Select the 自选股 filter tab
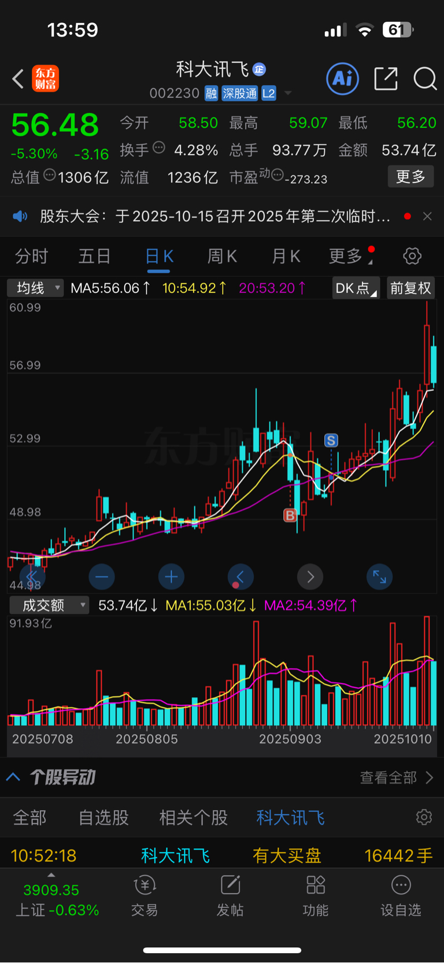444x963 pixels. pyautogui.click(x=103, y=818)
